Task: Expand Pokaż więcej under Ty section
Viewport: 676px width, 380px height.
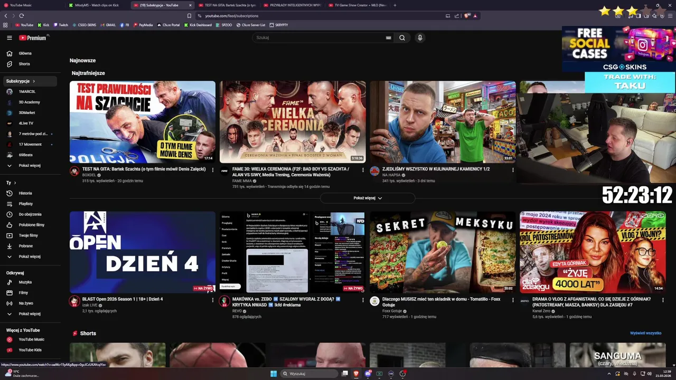Action: [x=30, y=256]
